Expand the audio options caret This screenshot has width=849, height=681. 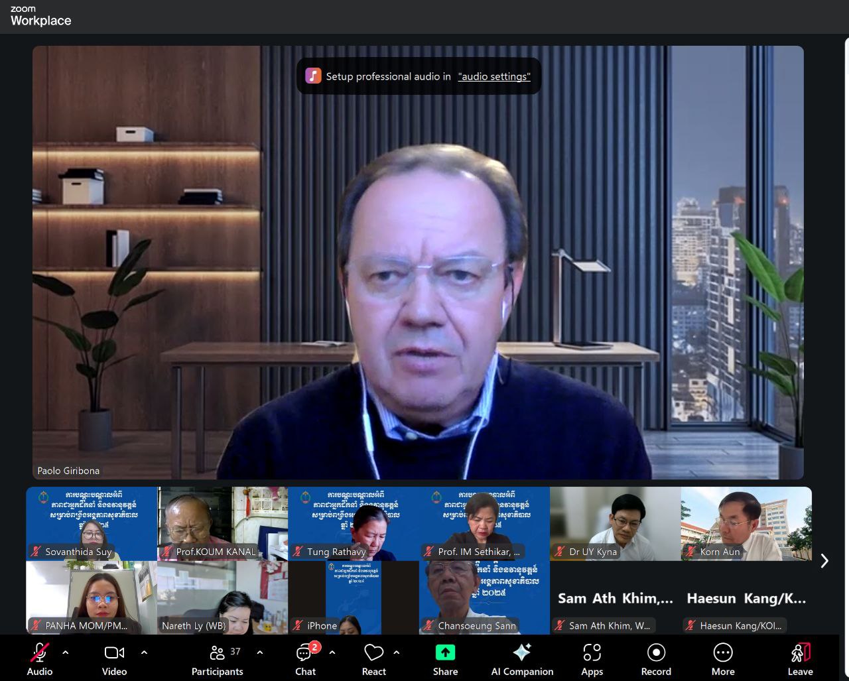click(66, 652)
